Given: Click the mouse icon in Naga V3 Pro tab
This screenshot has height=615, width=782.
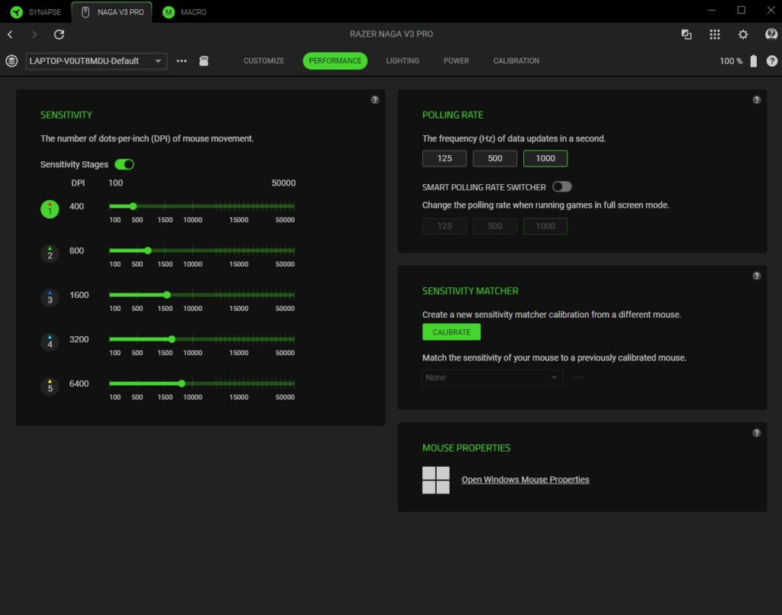Looking at the screenshot, I should coord(86,12).
